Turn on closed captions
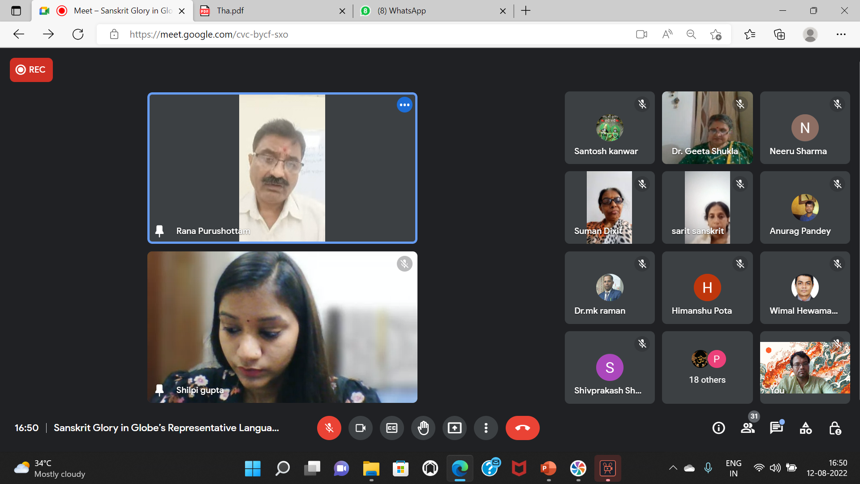Viewport: 860px width, 484px height. 391,428
